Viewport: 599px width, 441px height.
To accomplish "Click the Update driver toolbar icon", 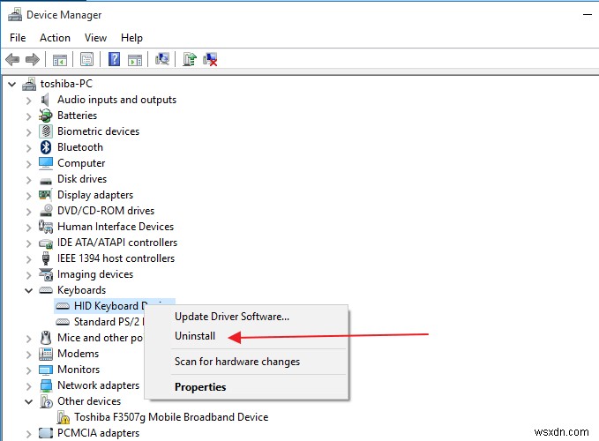I will tap(190, 59).
